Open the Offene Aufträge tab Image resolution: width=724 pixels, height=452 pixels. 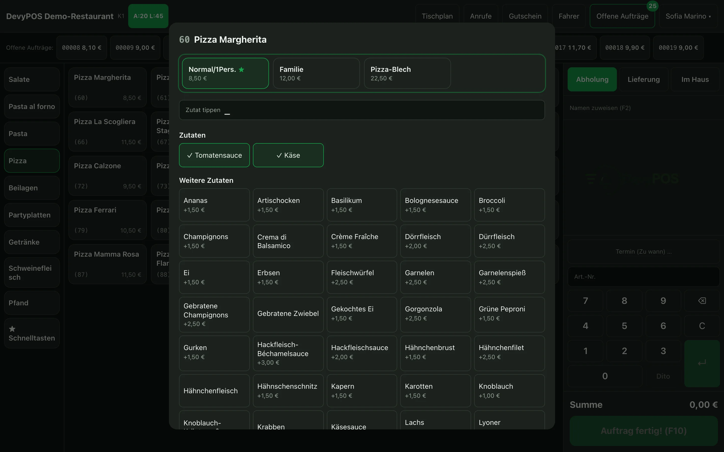point(622,16)
